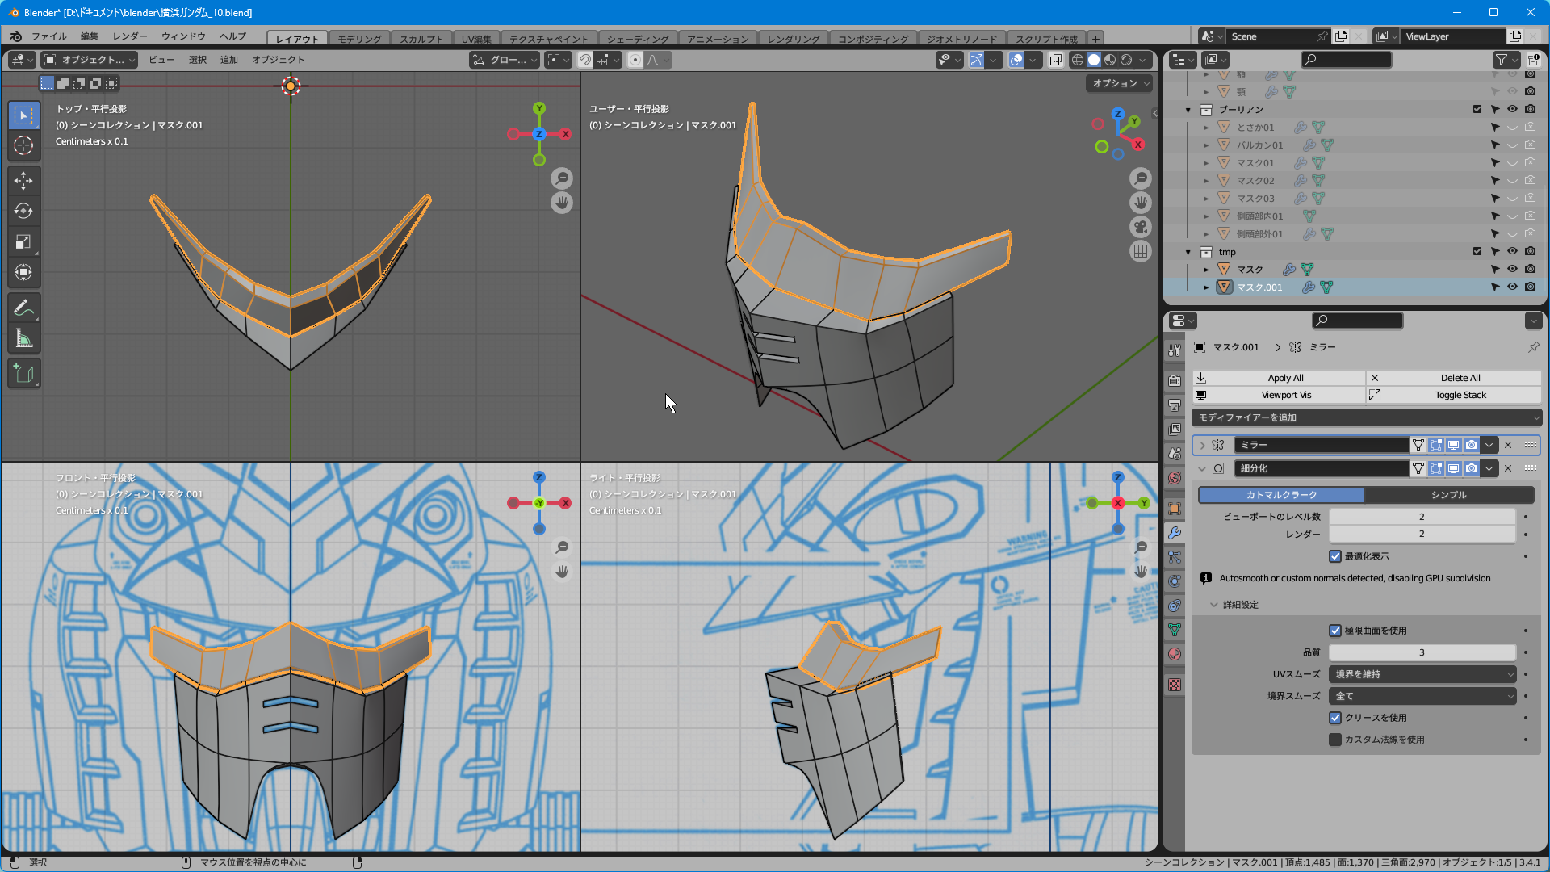Toggle camera view in user viewport
1550x872 pixels.
click(x=1140, y=227)
